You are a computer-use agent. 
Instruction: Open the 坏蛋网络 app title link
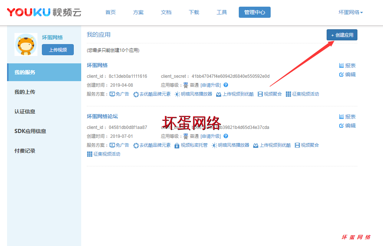pyautogui.click(x=97, y=65)
